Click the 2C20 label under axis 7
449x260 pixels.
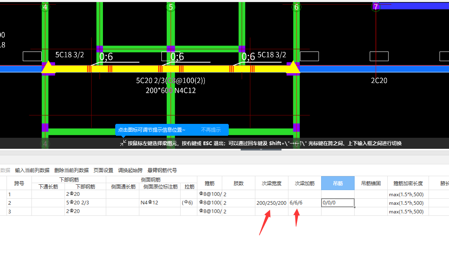tap(379, 81)
